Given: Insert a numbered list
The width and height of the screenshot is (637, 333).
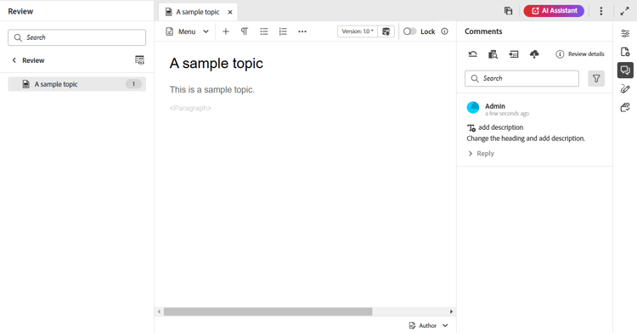Looking at the screenshot, I should pyautogui.click(x=283, y=31).
